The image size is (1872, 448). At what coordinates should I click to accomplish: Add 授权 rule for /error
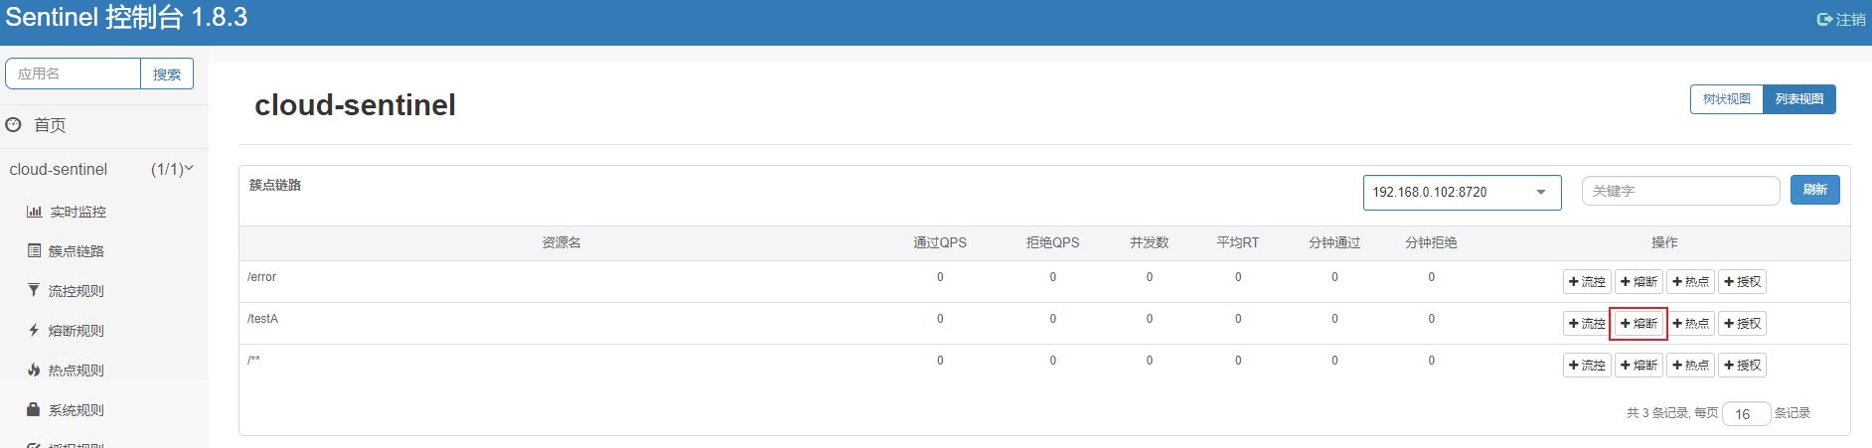1742,282
